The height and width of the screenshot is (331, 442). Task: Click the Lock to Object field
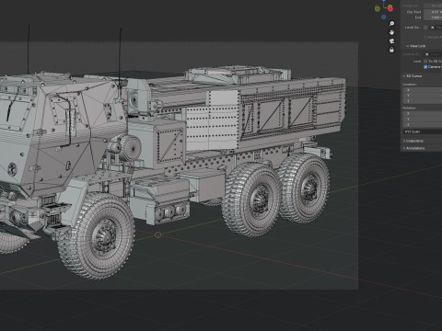click(x=433, y=54)
